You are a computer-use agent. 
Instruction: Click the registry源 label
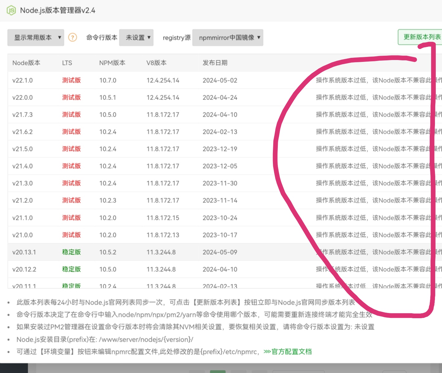coord(177,38)
